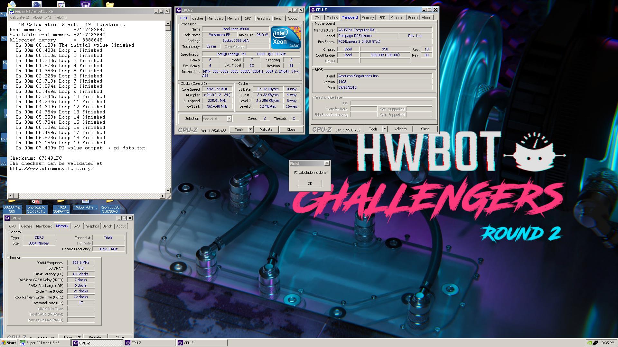Click Core Speed value 5421.72 MHz
618x347 pixels.
(x=217, y=89)
